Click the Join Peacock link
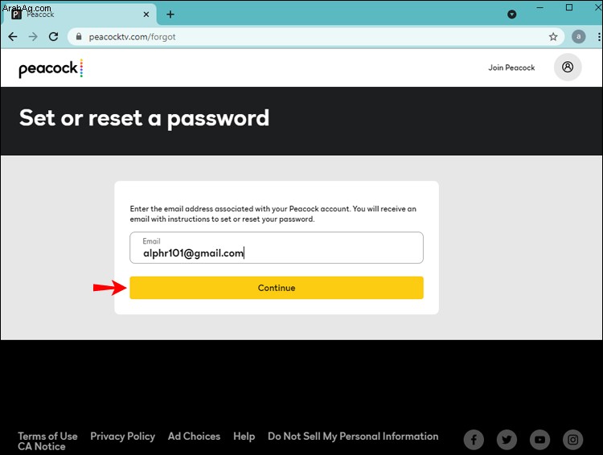The height and width of the screenshot is (455, 603). (x=511, y=68)
